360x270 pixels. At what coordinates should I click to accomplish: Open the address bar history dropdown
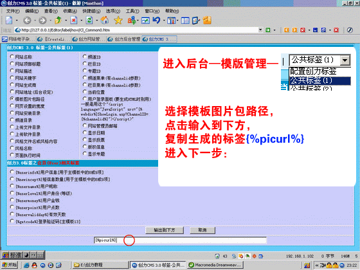click(260, 30)
